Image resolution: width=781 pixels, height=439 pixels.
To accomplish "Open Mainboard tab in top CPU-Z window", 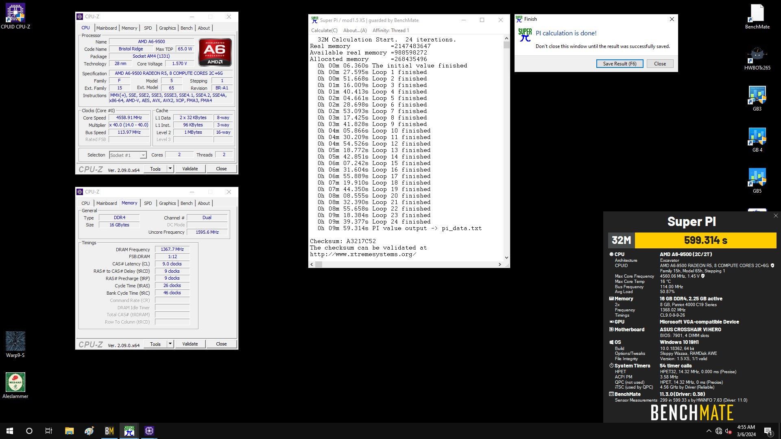I will coord(107,28).
